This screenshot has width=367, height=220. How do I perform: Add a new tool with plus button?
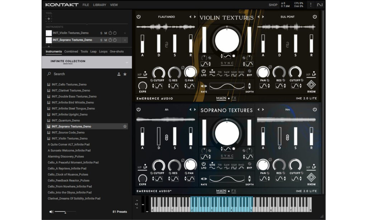pyautogui.click(x=49, y=19)
